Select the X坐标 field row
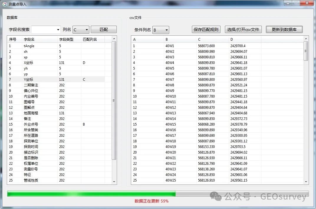 point(56,63)
